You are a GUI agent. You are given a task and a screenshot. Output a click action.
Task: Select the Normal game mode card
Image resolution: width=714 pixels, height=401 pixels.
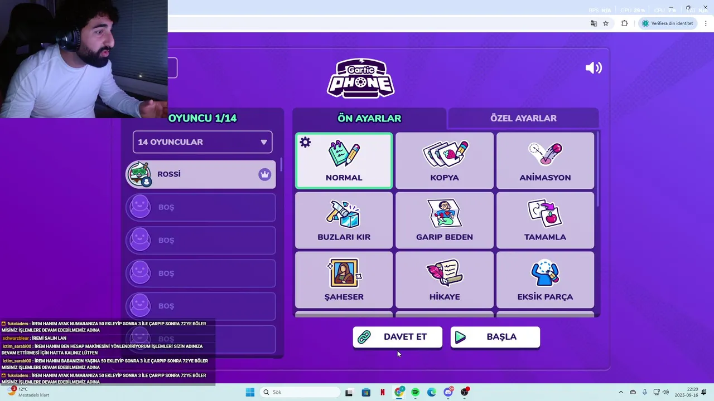point(344,161)
